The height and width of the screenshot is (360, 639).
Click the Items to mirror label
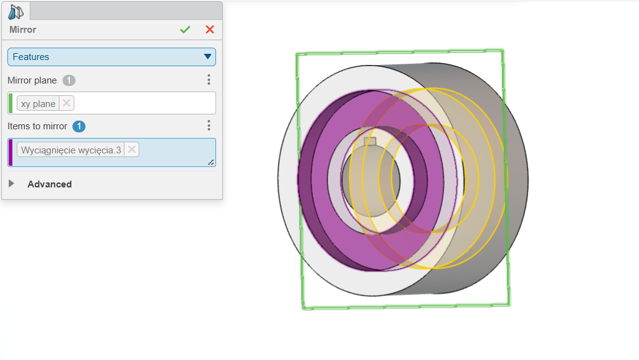click(x=38, y=126)
